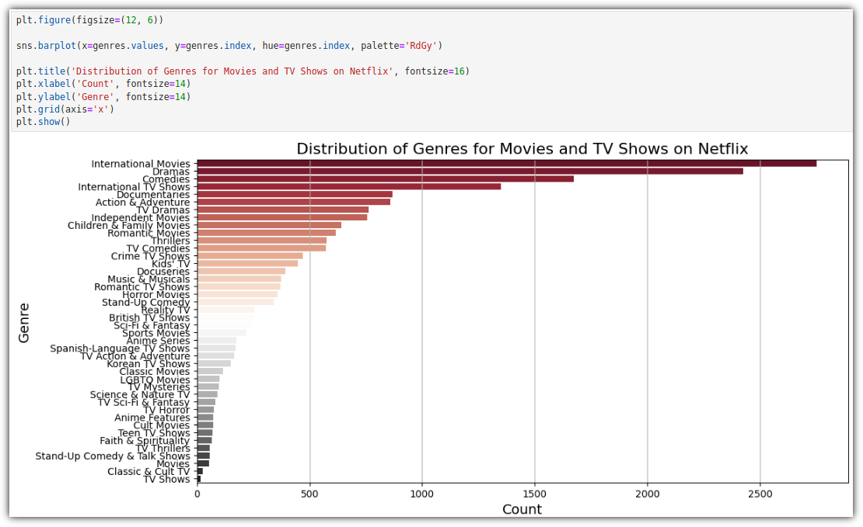The image size is (863, 527).
Task: Click the British TV Shows label
Action: pyautogui.click(x=149, y=317)
